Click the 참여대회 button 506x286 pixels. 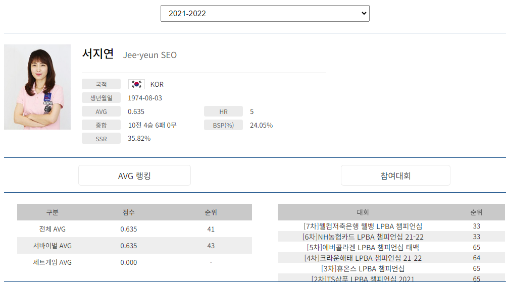coord(395,176)
